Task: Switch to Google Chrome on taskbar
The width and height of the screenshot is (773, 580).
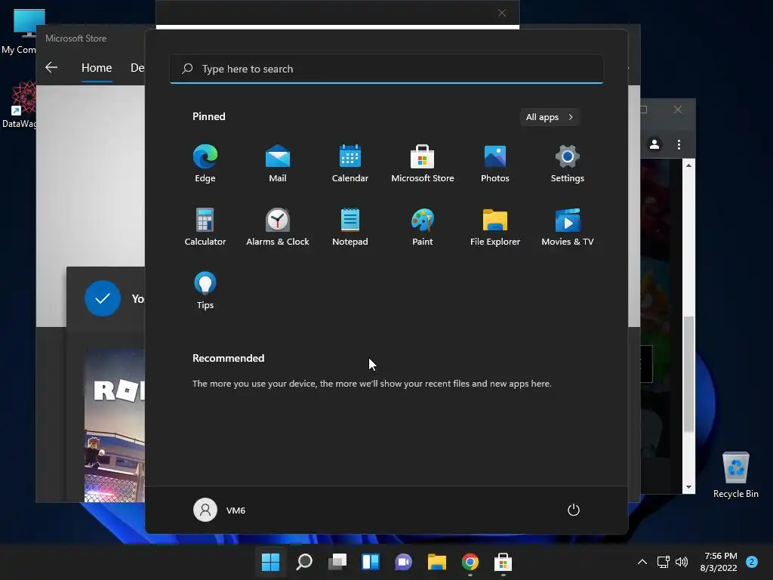Action: pyautogui.click(x=470, y=562)
